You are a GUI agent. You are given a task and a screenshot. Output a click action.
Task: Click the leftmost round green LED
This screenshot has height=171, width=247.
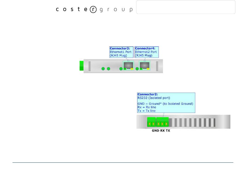pos(103,69)
